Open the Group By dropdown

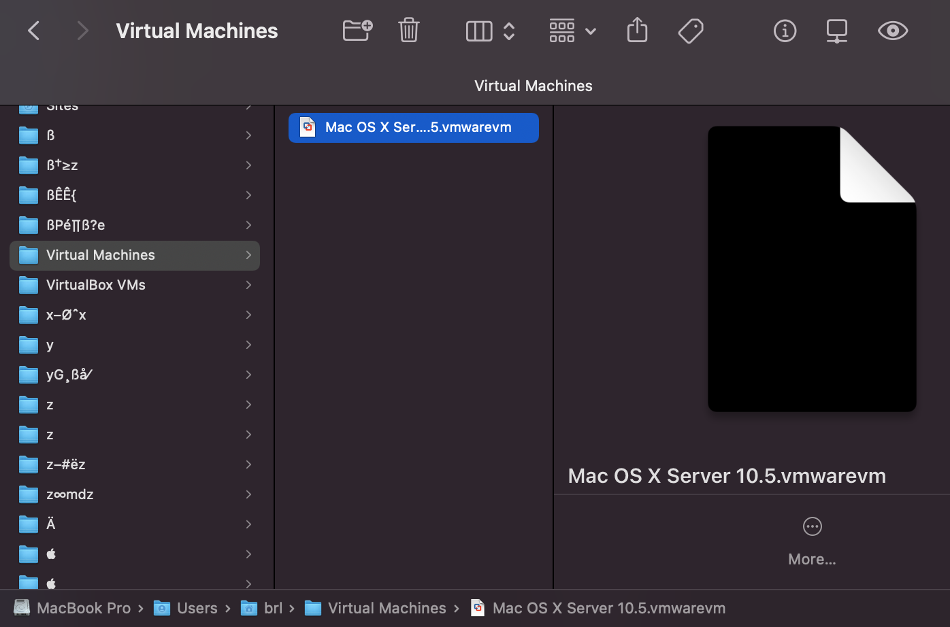pos(572,31)
